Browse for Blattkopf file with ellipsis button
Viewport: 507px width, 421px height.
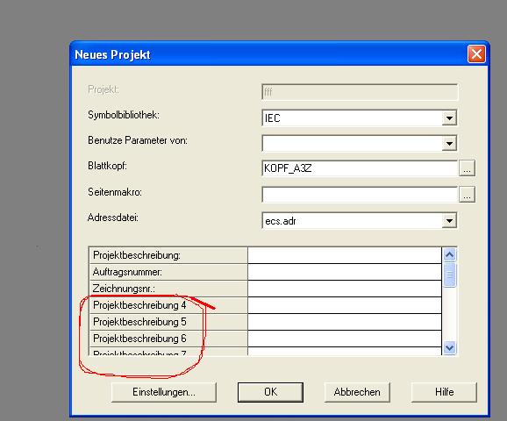(x=467, y=168)
